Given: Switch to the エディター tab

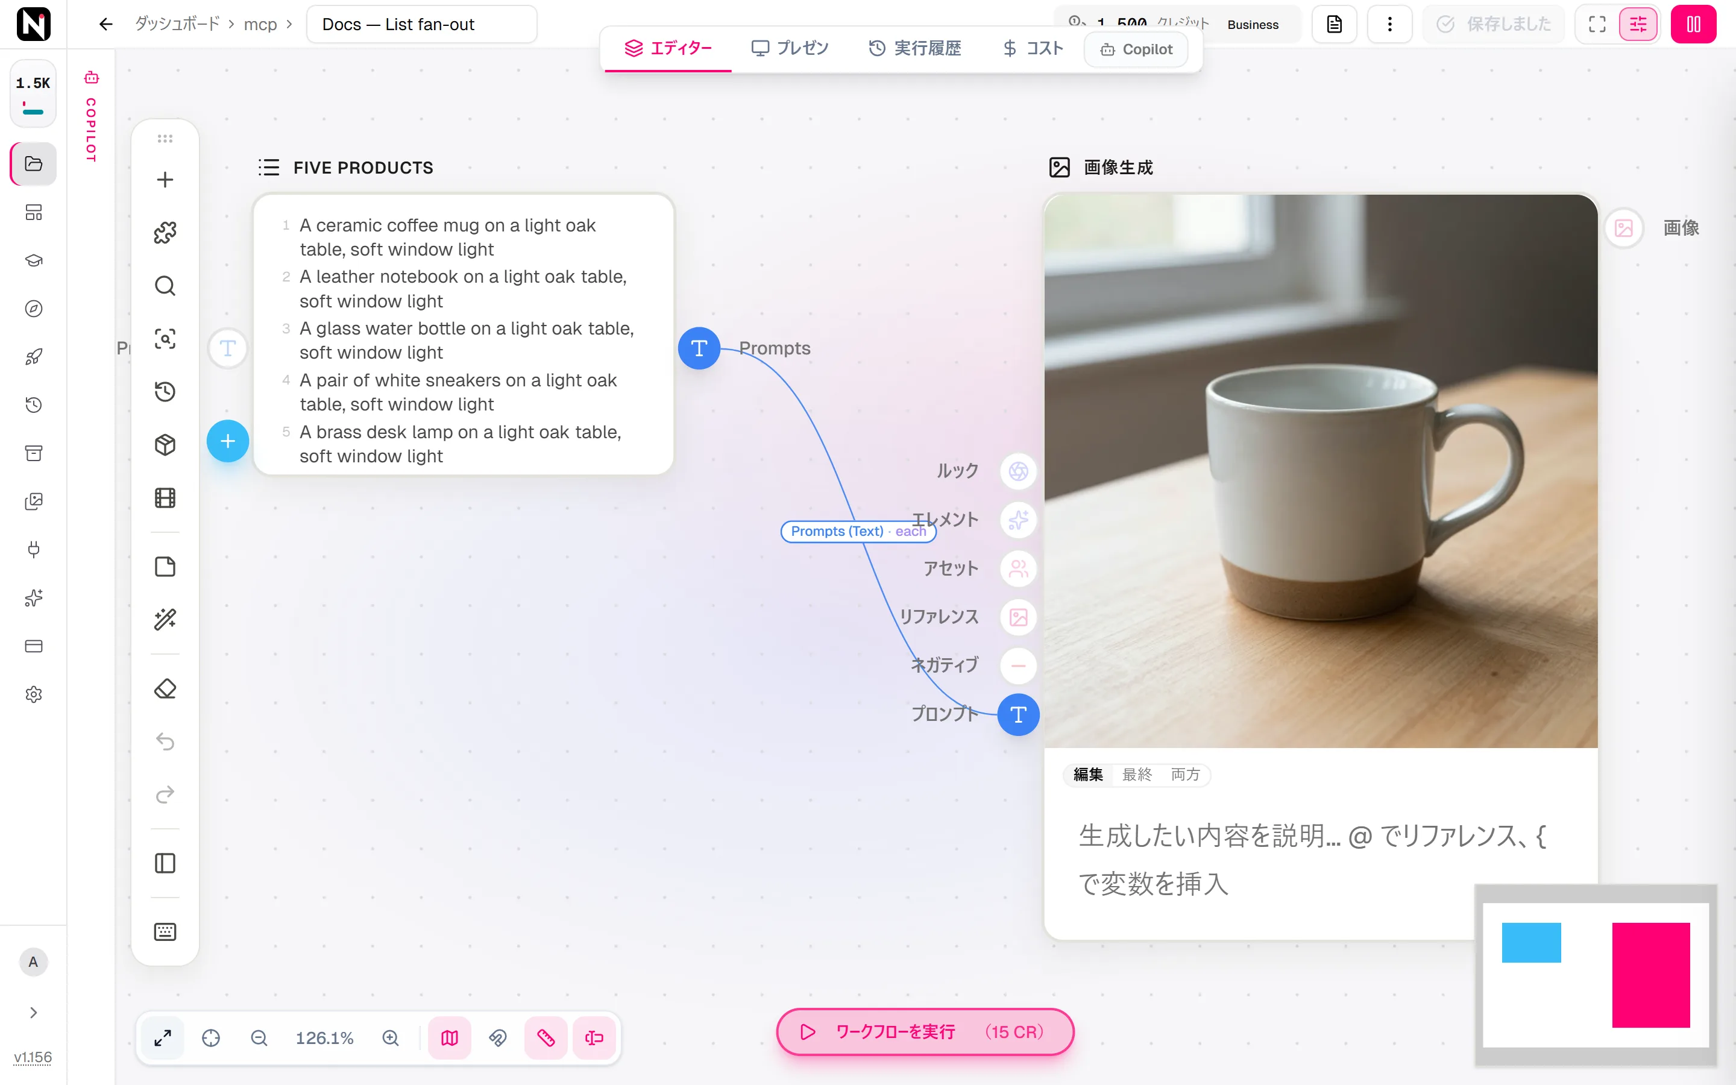Looking at the screenshot, I should 668,48.
